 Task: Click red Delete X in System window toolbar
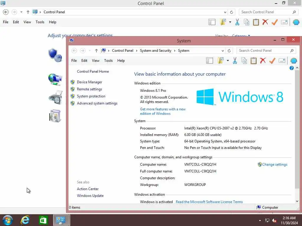tap(263, 61)
